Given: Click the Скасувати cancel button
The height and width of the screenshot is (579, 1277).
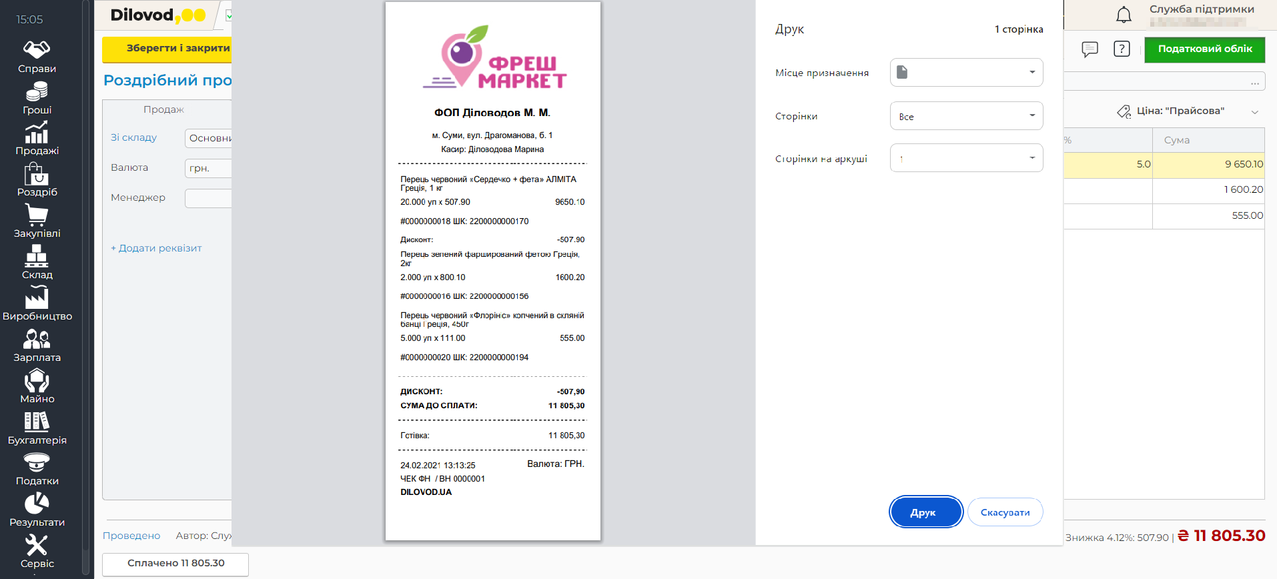Looking at the screenshot, I should coord(1005,512).
